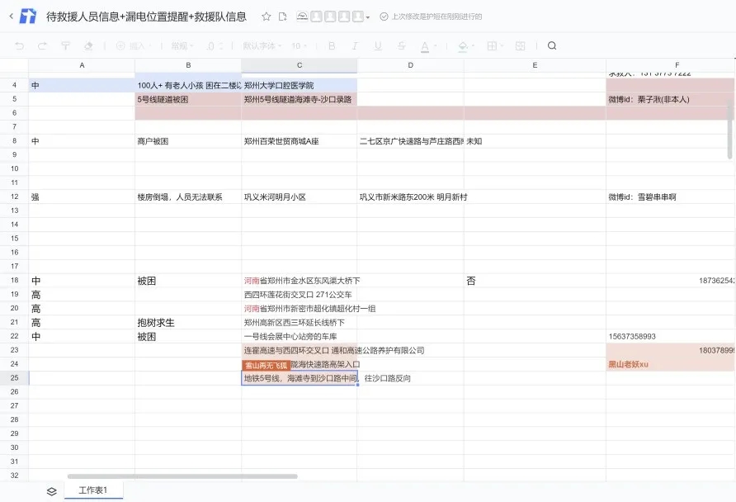The width and height of the screenshot is (736, 502).
Task: Apply the fill color bucket
Action: click(463, 46)
